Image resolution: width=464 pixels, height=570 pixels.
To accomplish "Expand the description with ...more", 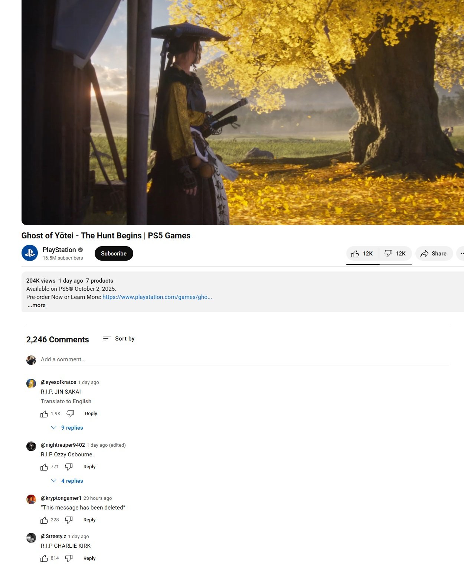I will pyautogui.click(x=36, y=305).
